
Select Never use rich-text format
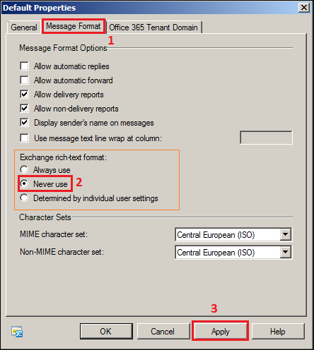tap(24, 183)
